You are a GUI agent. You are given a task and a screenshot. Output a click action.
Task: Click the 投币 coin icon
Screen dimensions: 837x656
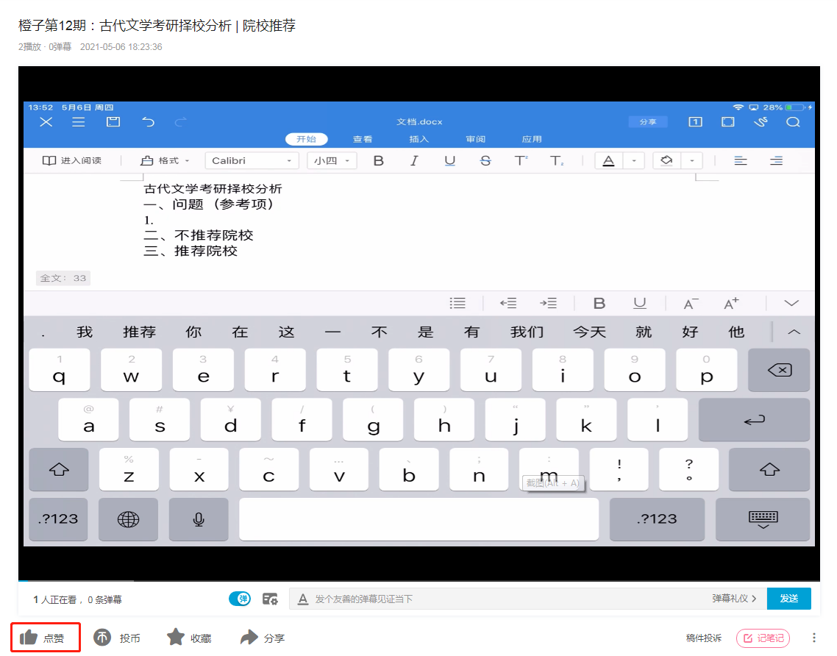click(102, 638)
